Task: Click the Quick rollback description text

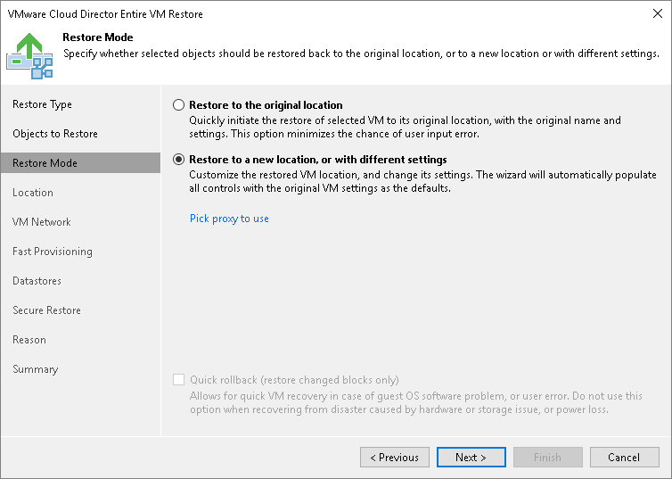Action: [415, 402]
